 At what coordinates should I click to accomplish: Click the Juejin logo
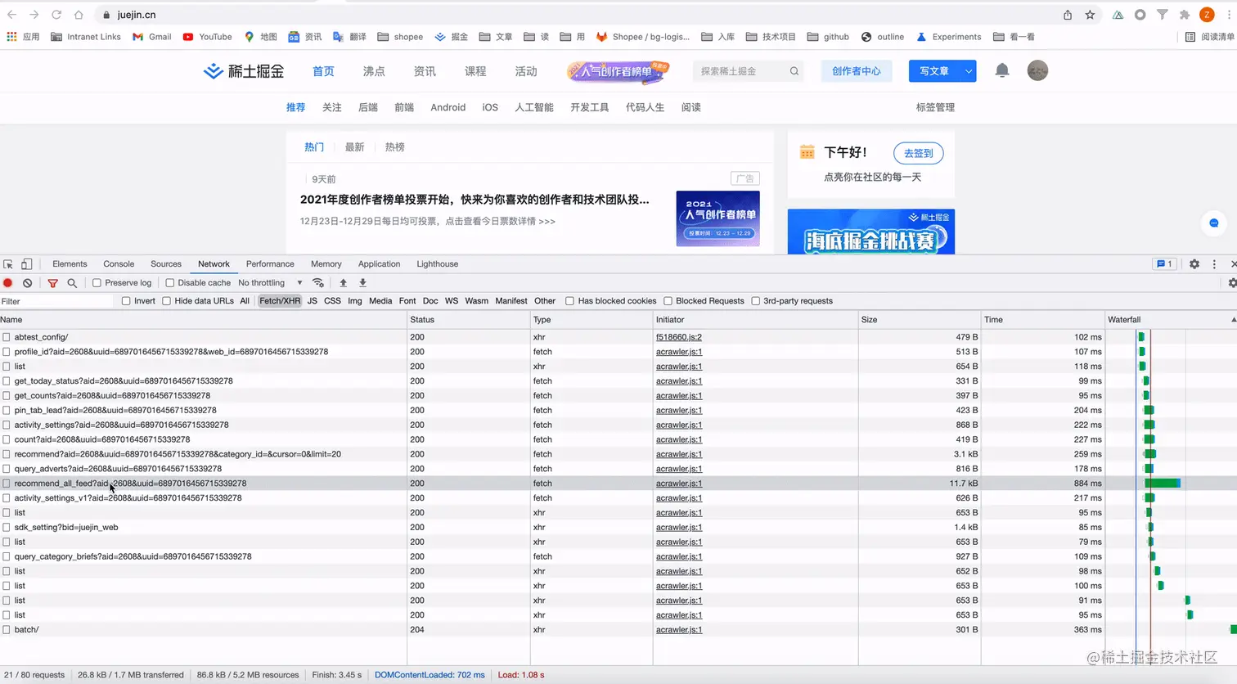(244, 71)
